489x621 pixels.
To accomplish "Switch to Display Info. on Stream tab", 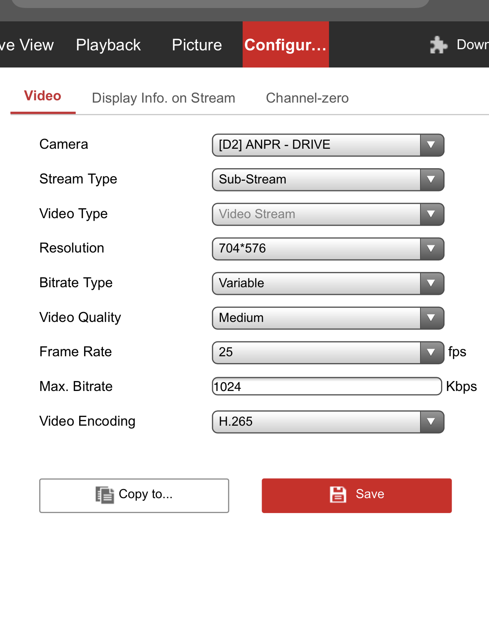I will pyautogui.click(x=163, y=98).
